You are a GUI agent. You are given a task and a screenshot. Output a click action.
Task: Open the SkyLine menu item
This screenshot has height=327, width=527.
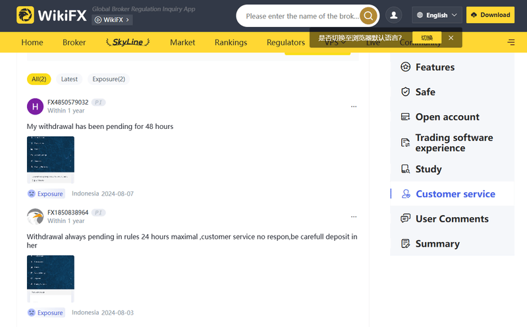pyautogui.click(x=128, y=42)
